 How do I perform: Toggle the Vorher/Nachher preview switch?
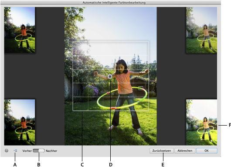coord(39,150)
